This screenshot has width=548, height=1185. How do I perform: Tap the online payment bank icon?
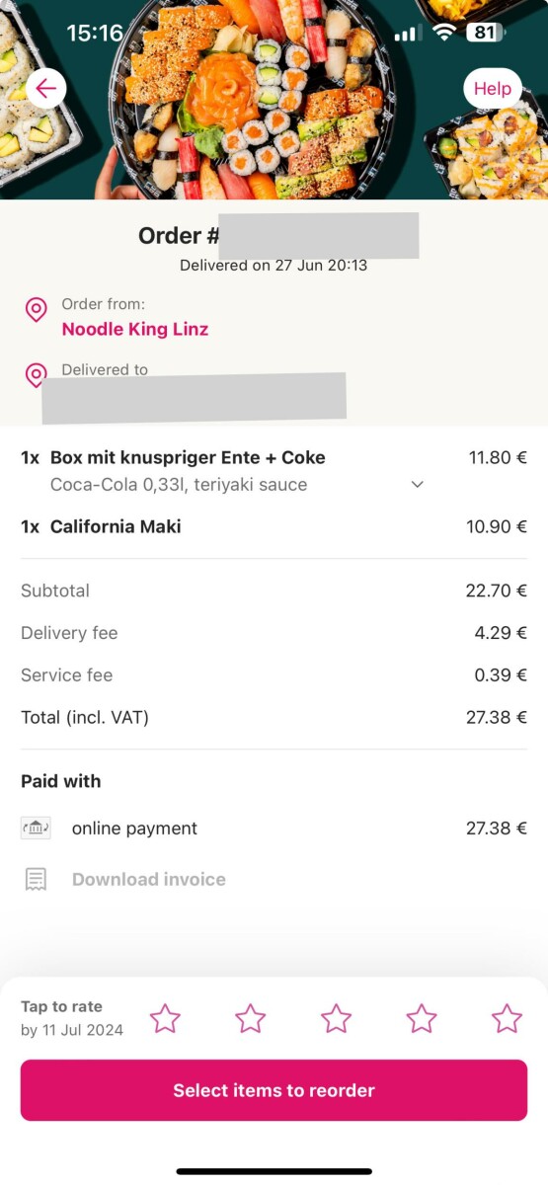point(36,829)
